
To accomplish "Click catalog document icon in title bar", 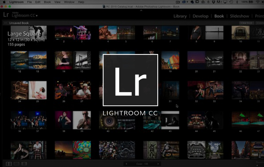I will (x=104, y=7).
